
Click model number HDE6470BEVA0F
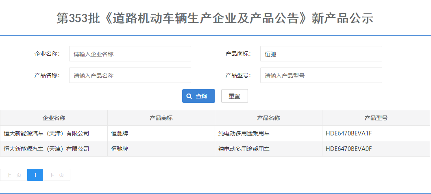coord(349,149)
